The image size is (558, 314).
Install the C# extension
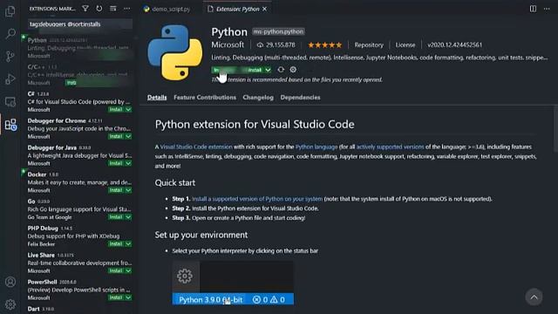(116, 110)
